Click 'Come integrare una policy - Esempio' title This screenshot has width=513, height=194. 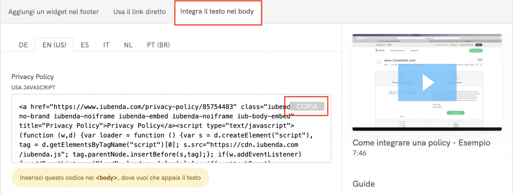pos(421,142)
